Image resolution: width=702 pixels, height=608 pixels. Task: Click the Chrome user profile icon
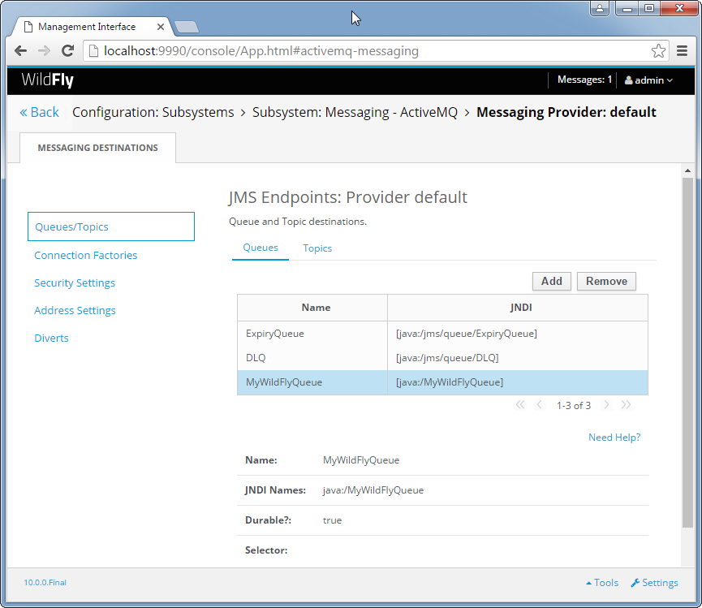coord(600,8)
